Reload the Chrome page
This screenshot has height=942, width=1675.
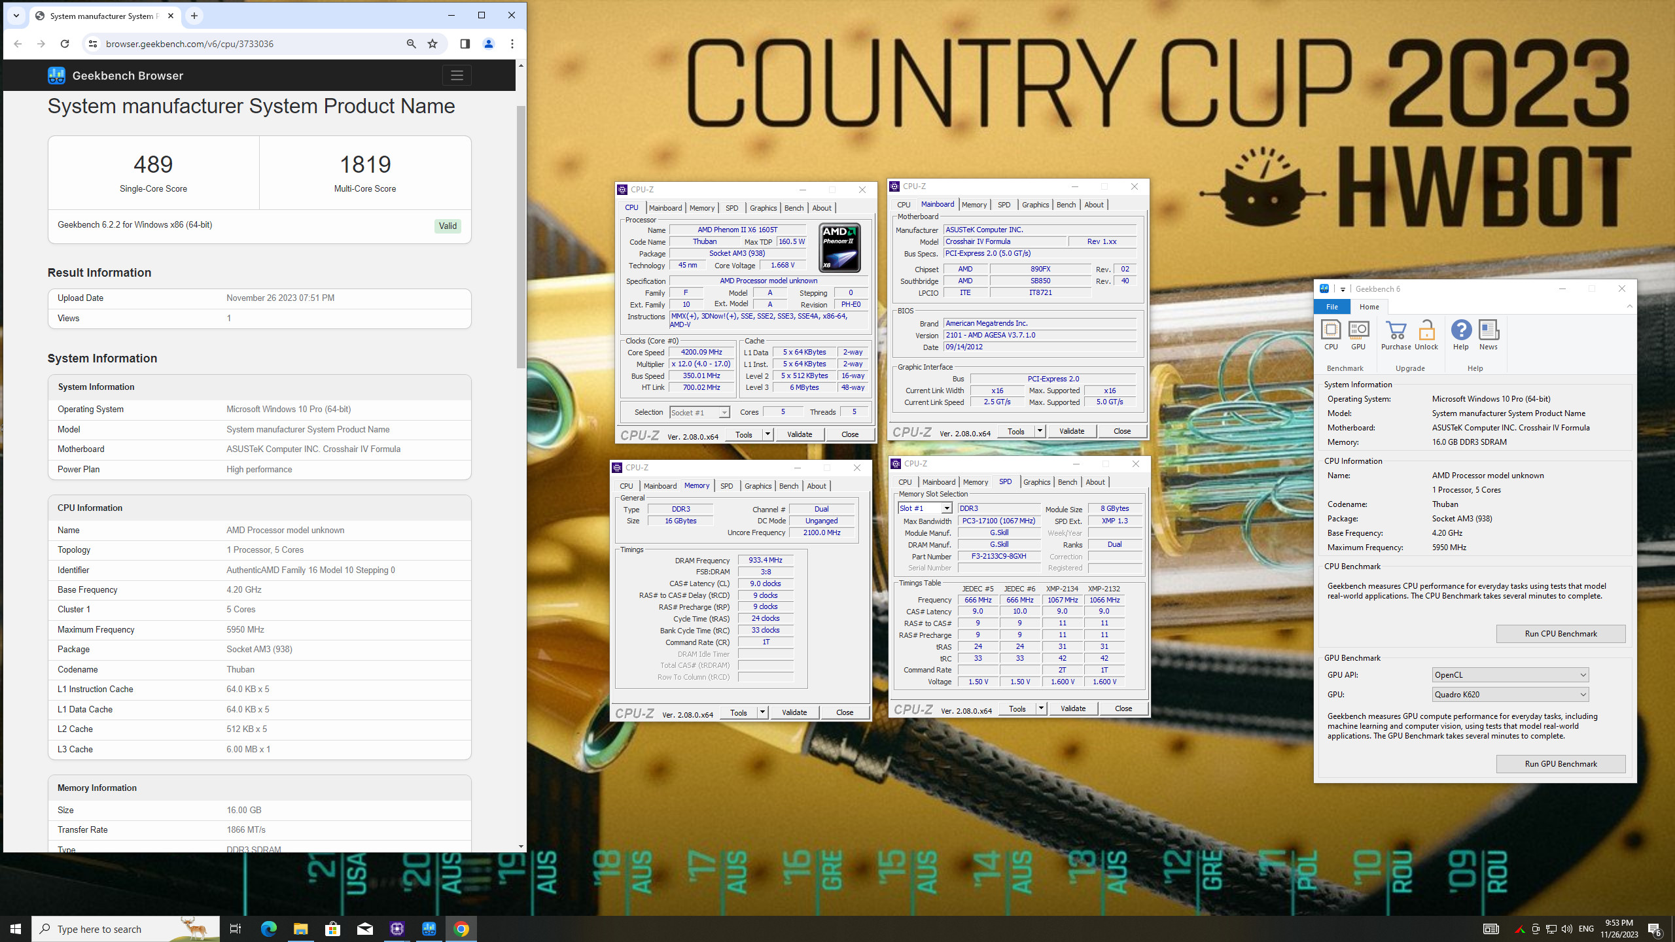(x=65, y=44)
